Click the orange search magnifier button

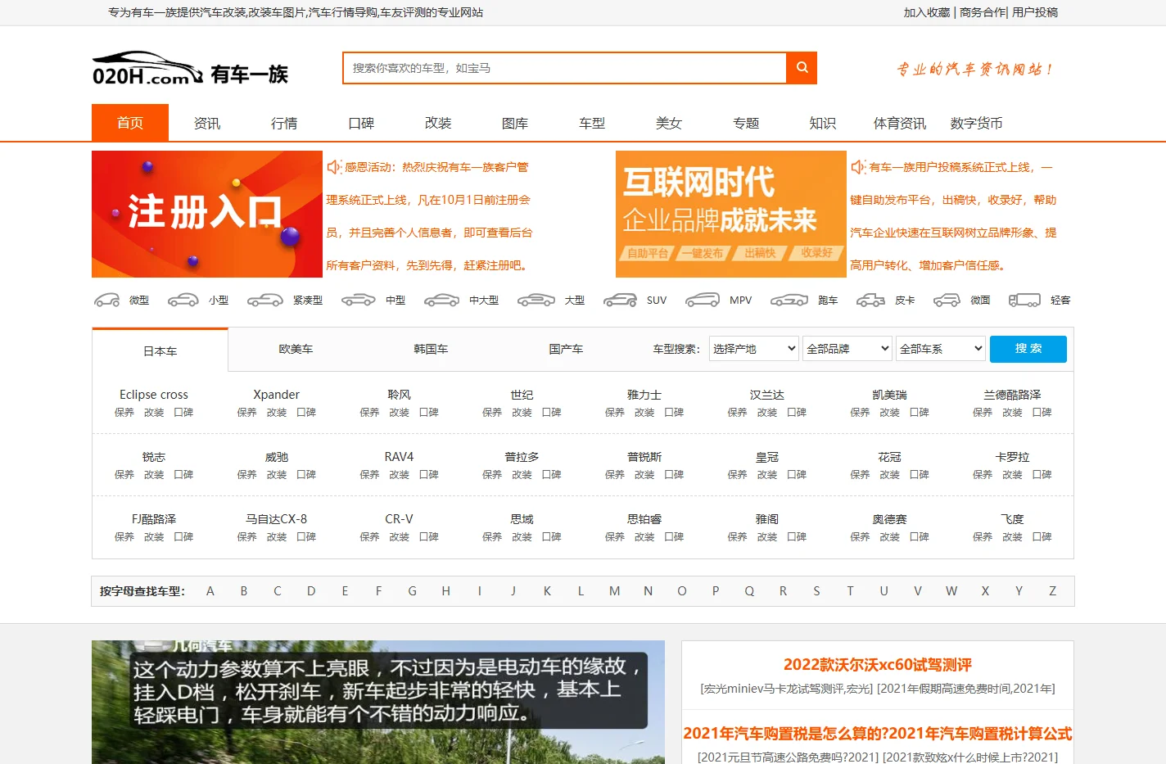802,68
